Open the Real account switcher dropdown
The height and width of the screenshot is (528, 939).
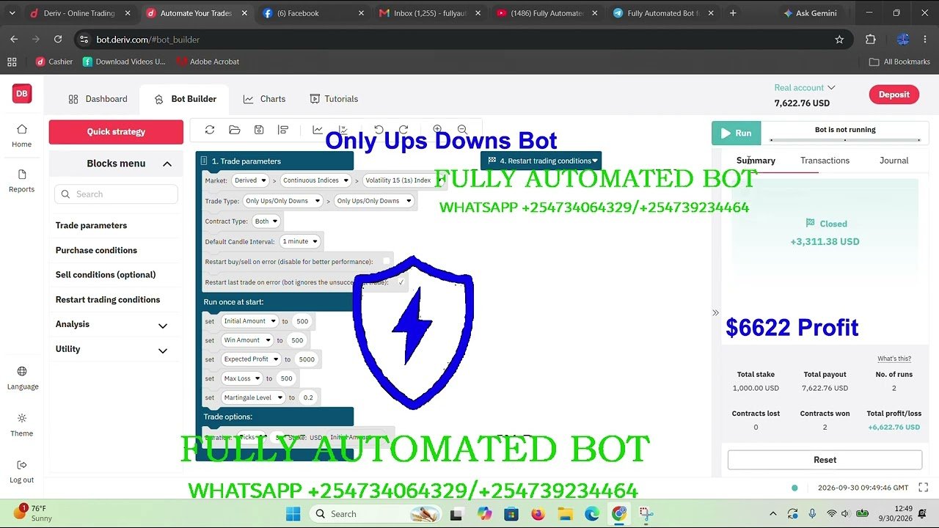(805, 87)
